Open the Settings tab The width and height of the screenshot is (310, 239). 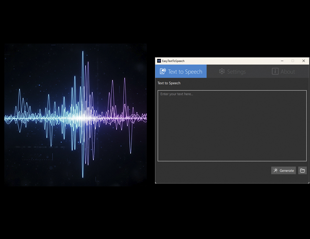(x=232, y=71)
